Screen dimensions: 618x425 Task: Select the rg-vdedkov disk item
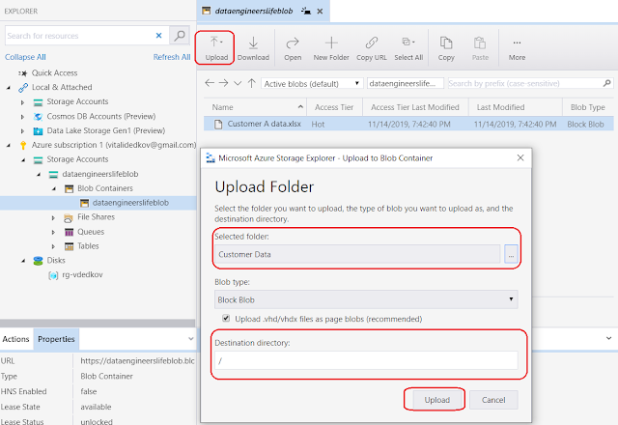pyautogui.click(x=82, y=274)
